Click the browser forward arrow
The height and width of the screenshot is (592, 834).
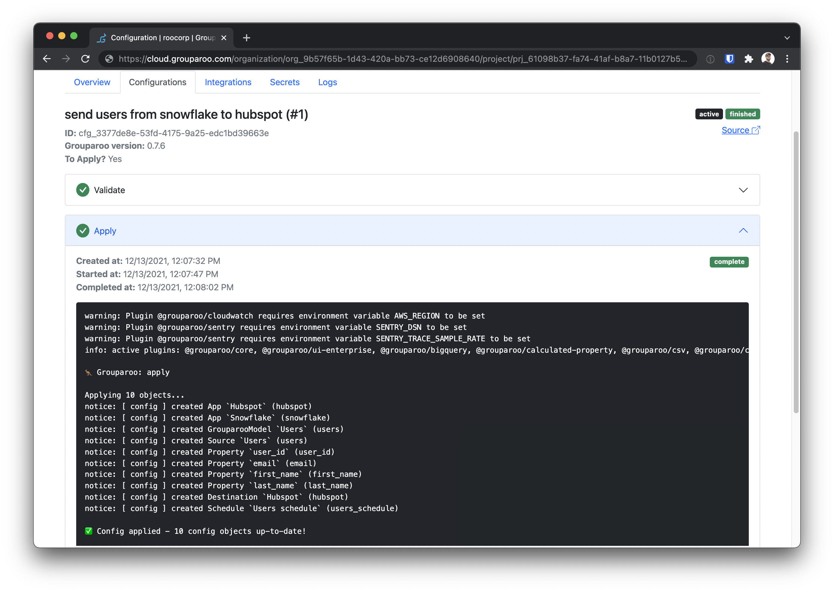66,59
